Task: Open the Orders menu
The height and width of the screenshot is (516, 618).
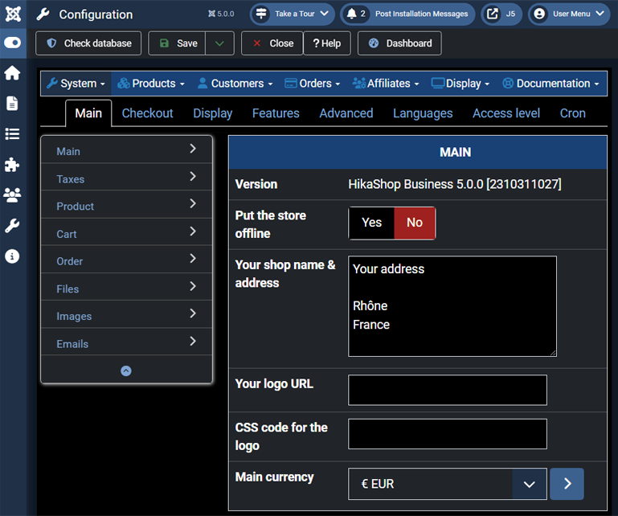Action: click(312, 84)
